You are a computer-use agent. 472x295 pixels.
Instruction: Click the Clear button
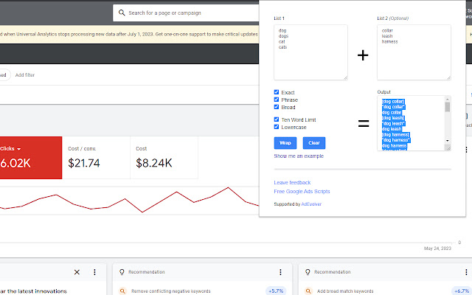(314, 143)
